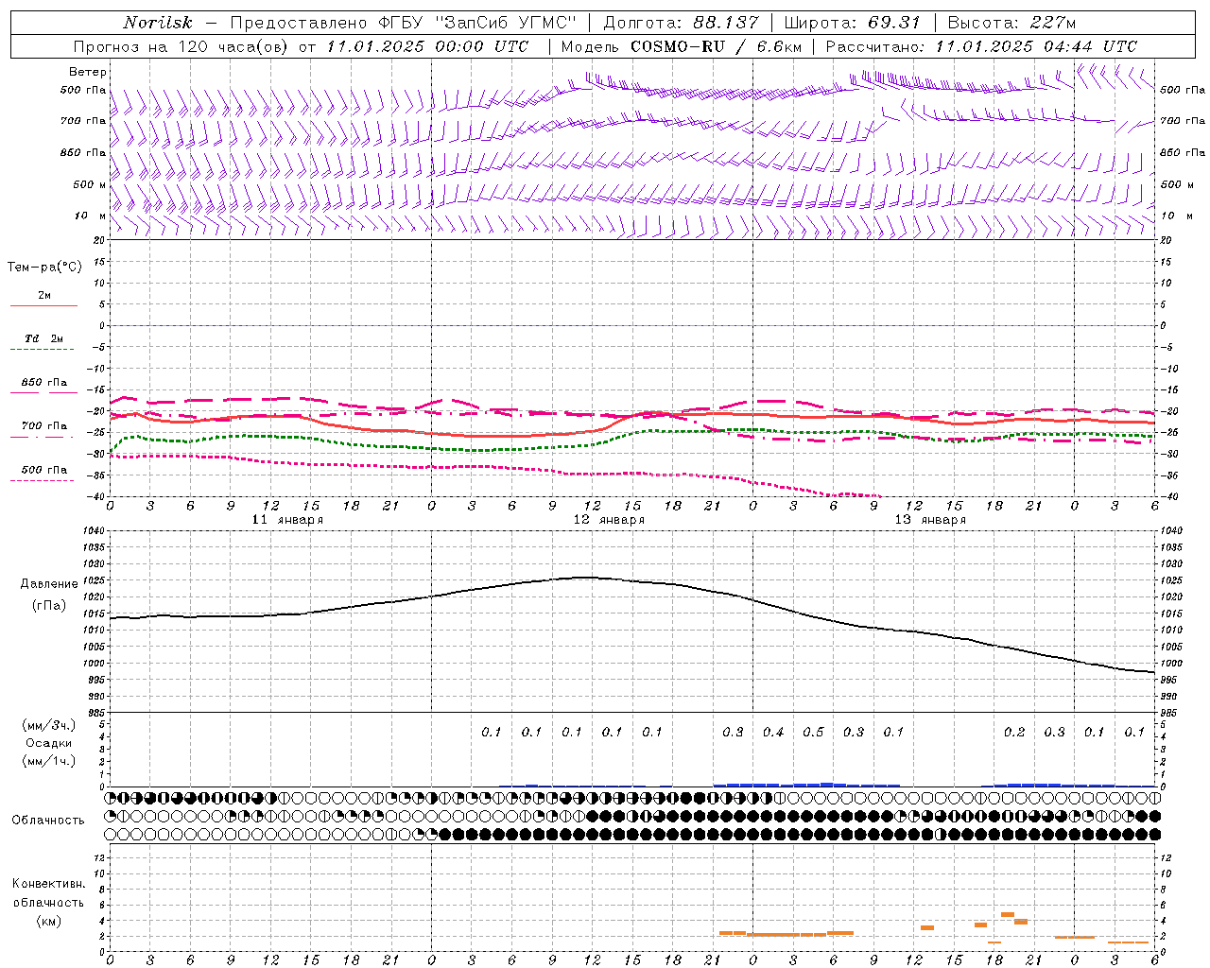This screenshot has height=968, width=1210.
Task: Click the forecast start time 11.01.2025 00:00 UTC
Action: pyautogui.click(x=427, y=46)
